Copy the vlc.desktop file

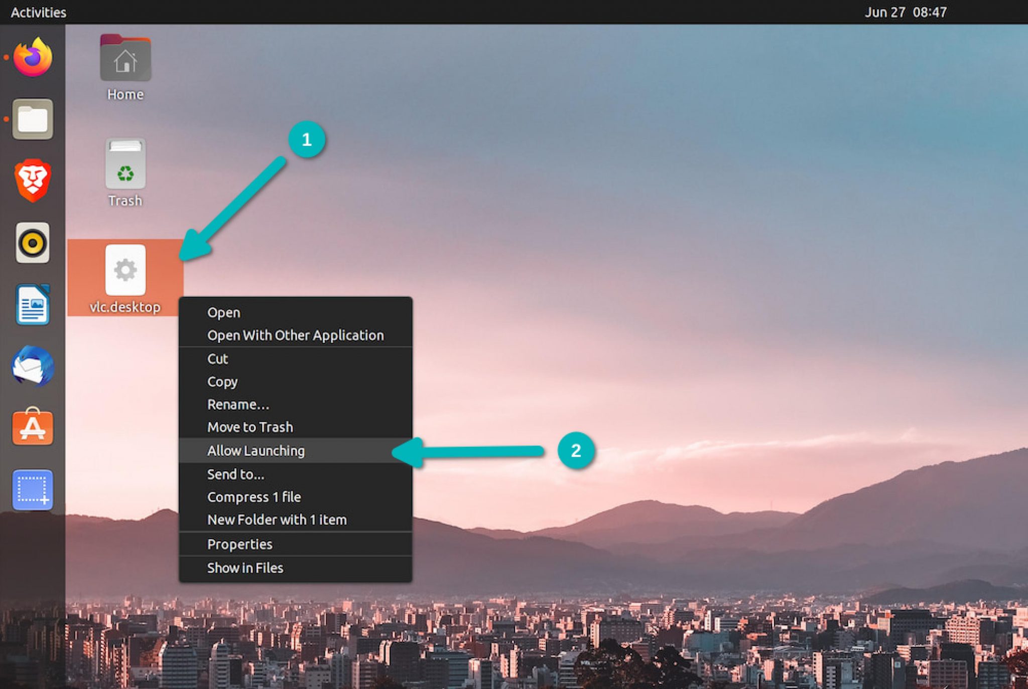point(223,382)
